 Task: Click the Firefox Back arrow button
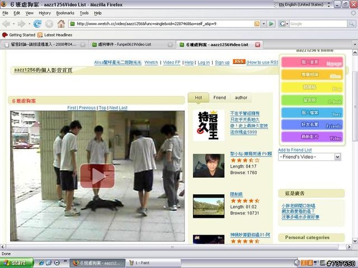tap(6, 23)
